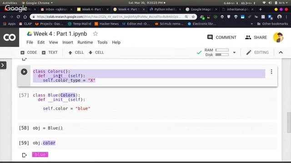Open the Editor.md bookmark
Viewport: 291px width, 163px height.
(136, 24)
